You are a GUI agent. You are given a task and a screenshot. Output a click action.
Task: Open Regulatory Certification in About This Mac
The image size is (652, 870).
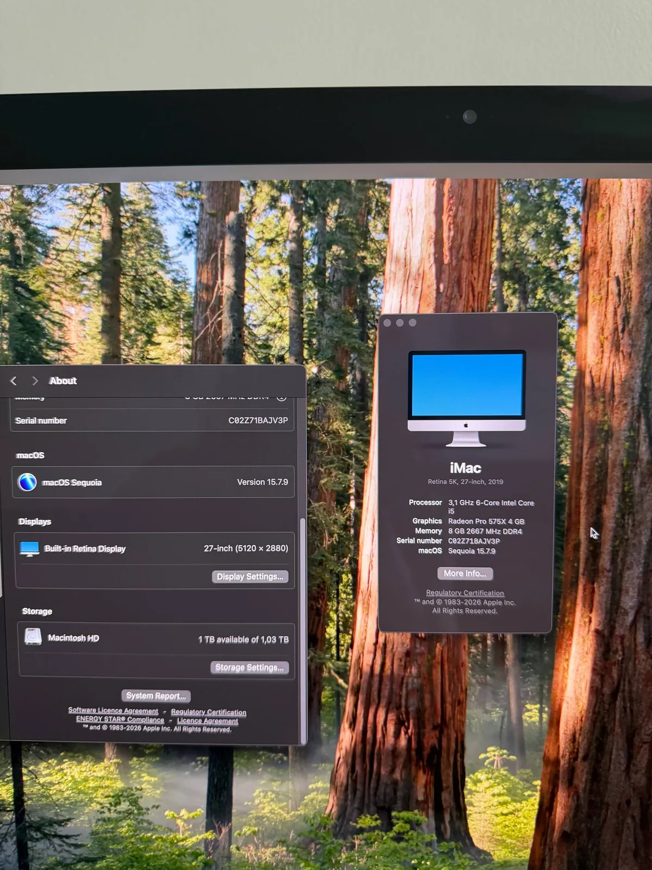point(465,593)
